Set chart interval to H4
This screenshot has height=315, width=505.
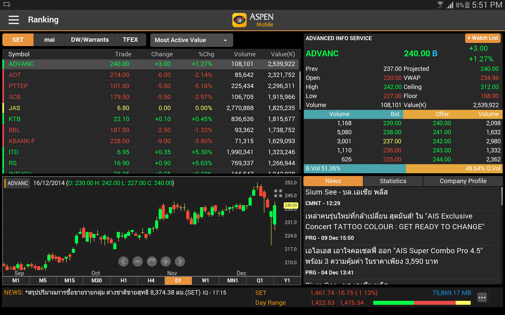tap(151, 281)
